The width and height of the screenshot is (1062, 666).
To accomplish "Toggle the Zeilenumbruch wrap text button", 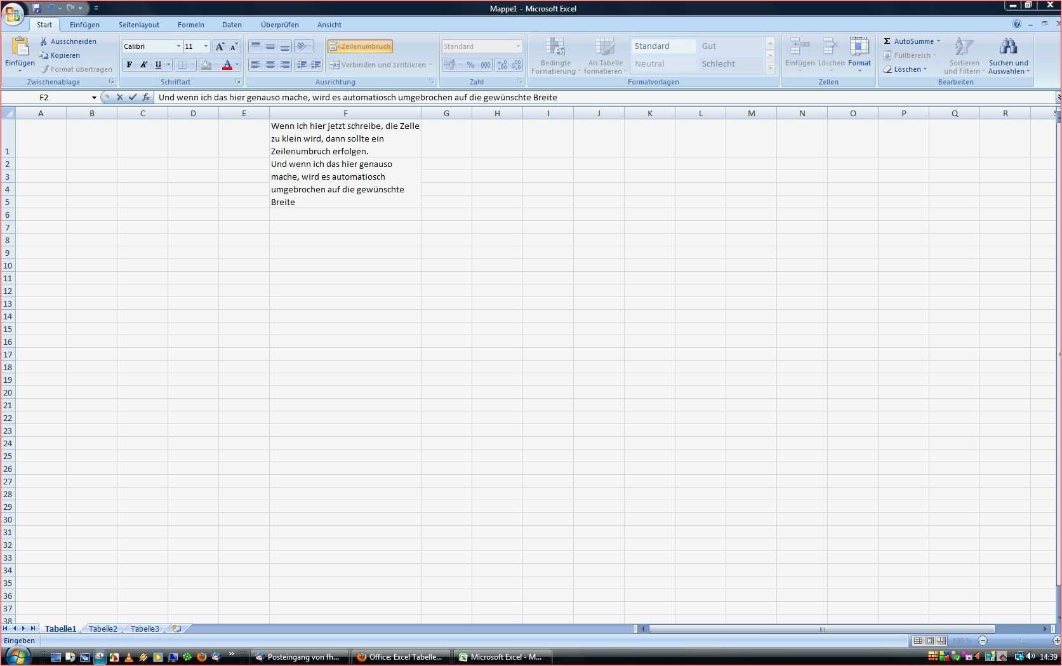I will point(360,46).
